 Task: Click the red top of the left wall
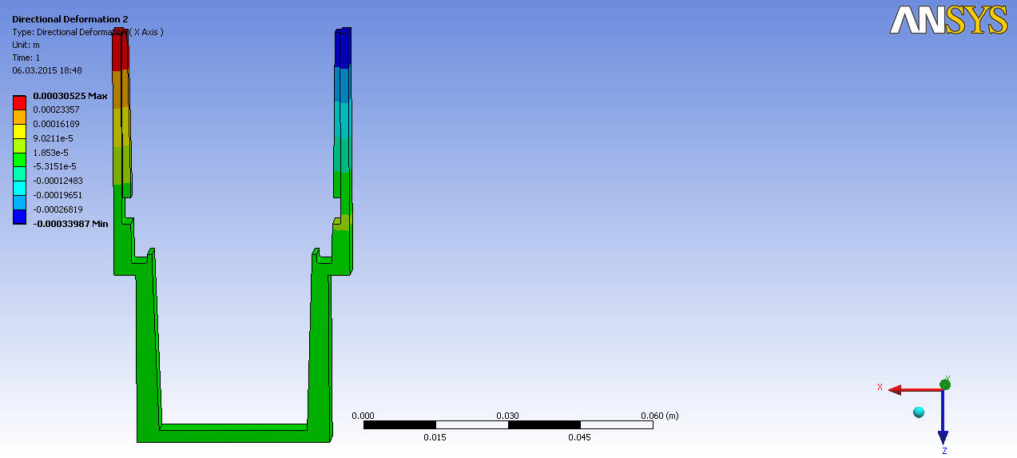coord(119,51)
